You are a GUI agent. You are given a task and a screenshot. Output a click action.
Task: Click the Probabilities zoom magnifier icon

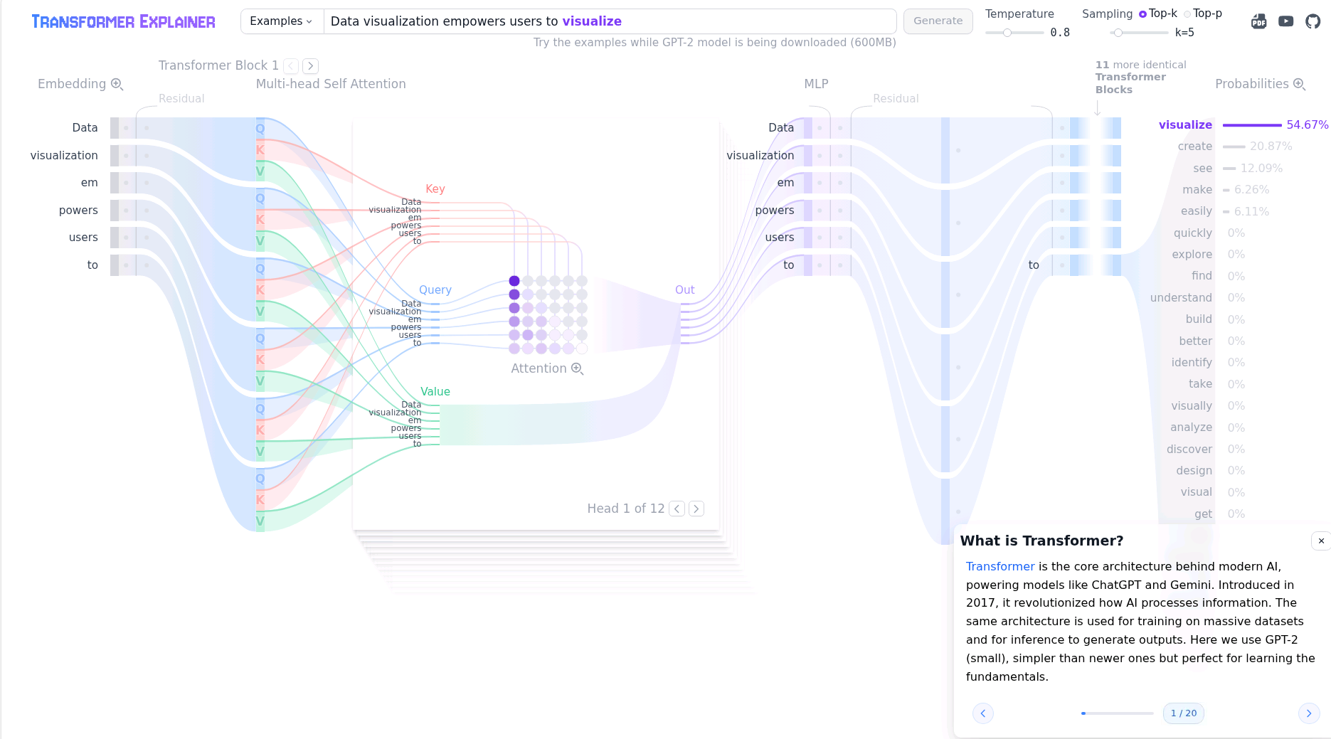tap(1299, 84)
